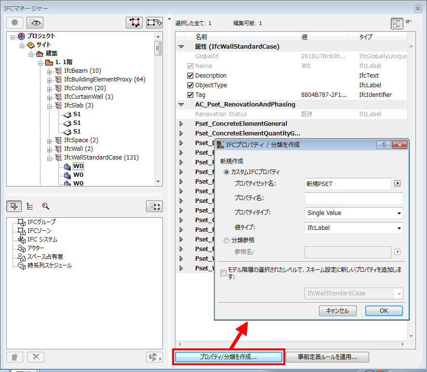This screenshot has width=427, height=372.
Task: Select the 建築 tree node
Action: click(x=52, y=53)
